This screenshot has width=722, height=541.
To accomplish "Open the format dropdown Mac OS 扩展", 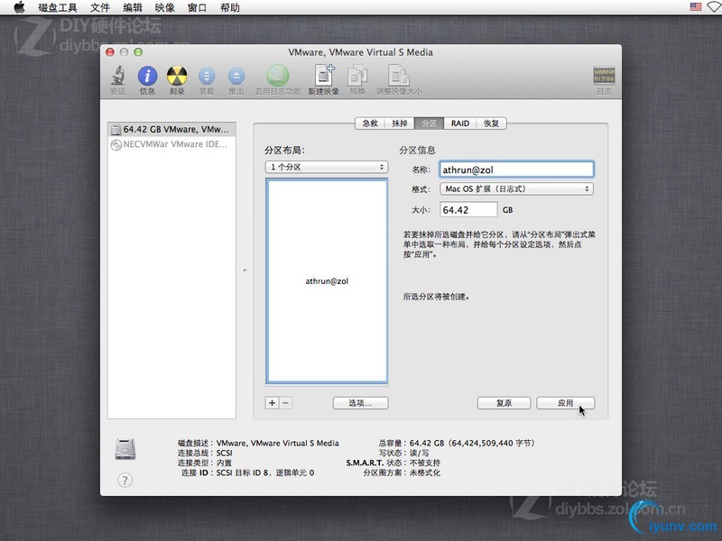I will pos(516,188).
